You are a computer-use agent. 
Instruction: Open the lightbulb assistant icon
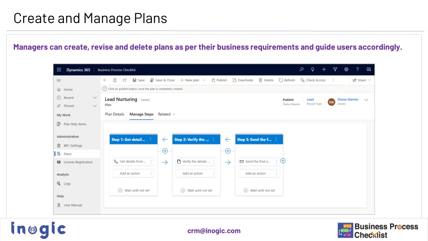(313, 69)
